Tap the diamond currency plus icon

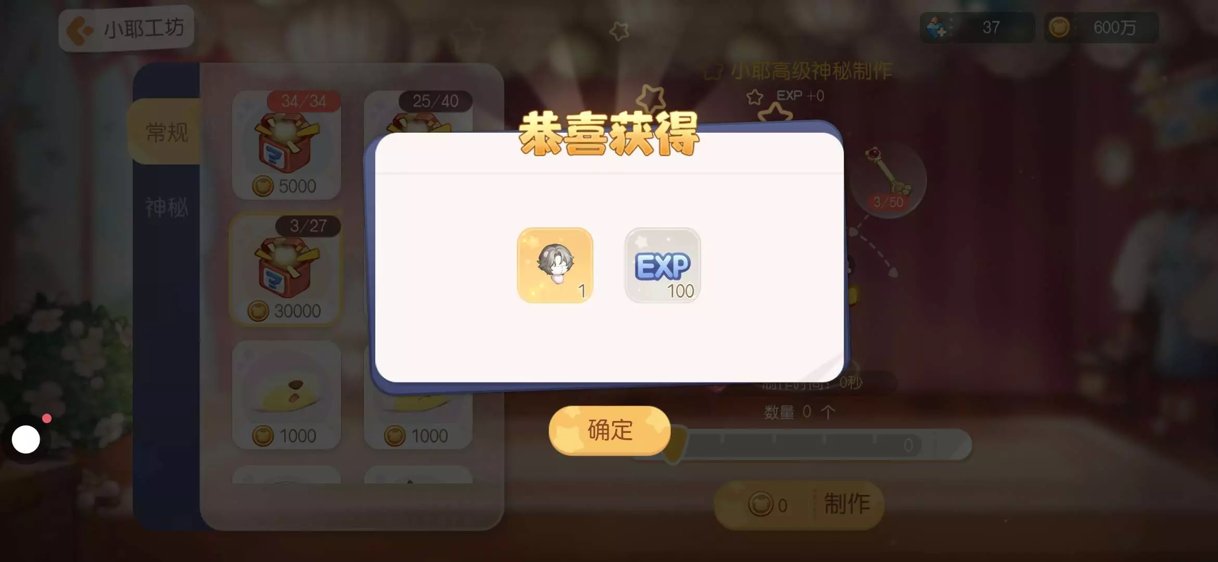click(x=937, y=28)
